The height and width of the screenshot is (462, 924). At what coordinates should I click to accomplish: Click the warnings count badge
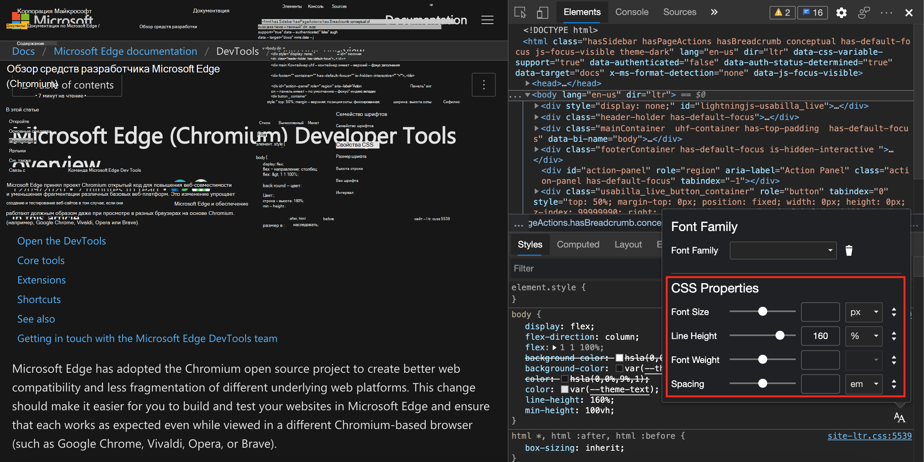point(782,12)
